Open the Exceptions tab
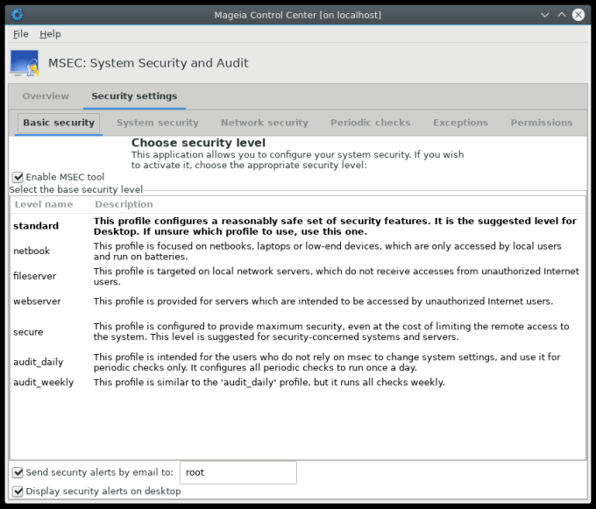Viewport: 596px width, 509px height. [x=460, y=123]
